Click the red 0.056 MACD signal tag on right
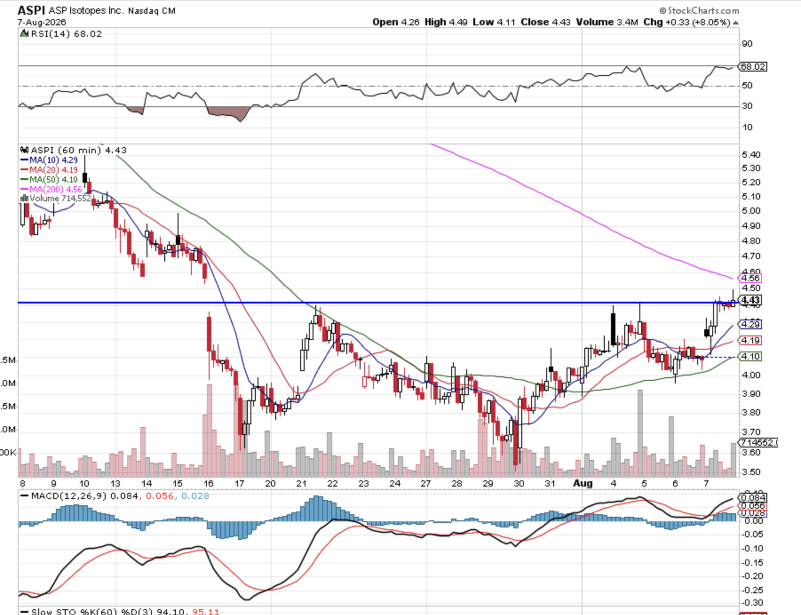The height and width of the screenshot is (615, 801). pos(753,506)
